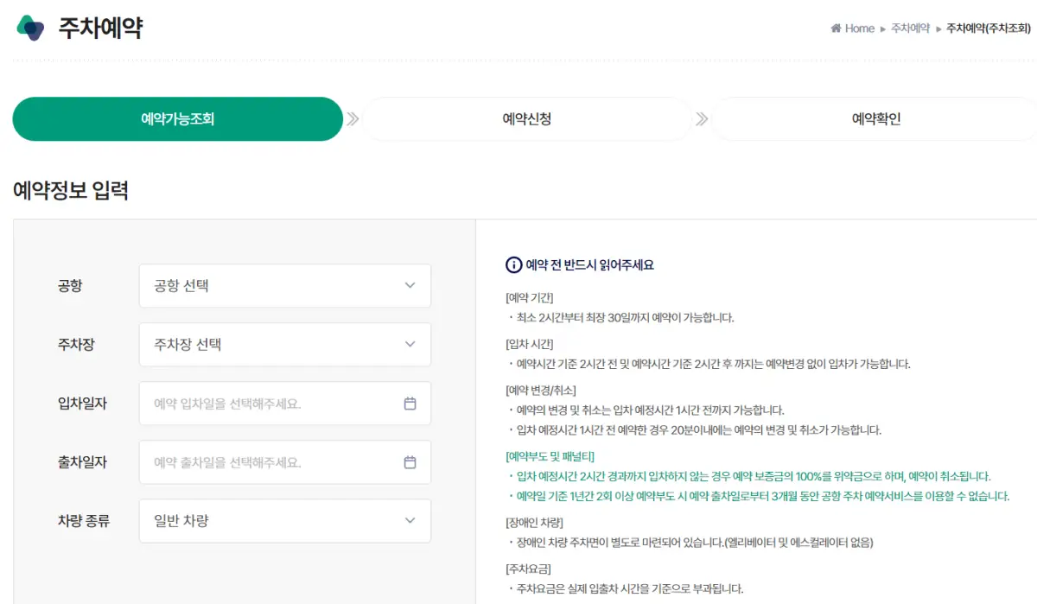The height and width of the screenshot is (604, 1037).
Task: Click the 차량 종류 field label
Action: point(84,521)
